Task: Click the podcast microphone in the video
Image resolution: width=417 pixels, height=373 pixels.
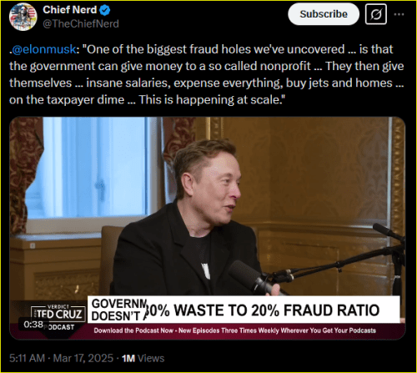Action: click(x=250, y=277)
